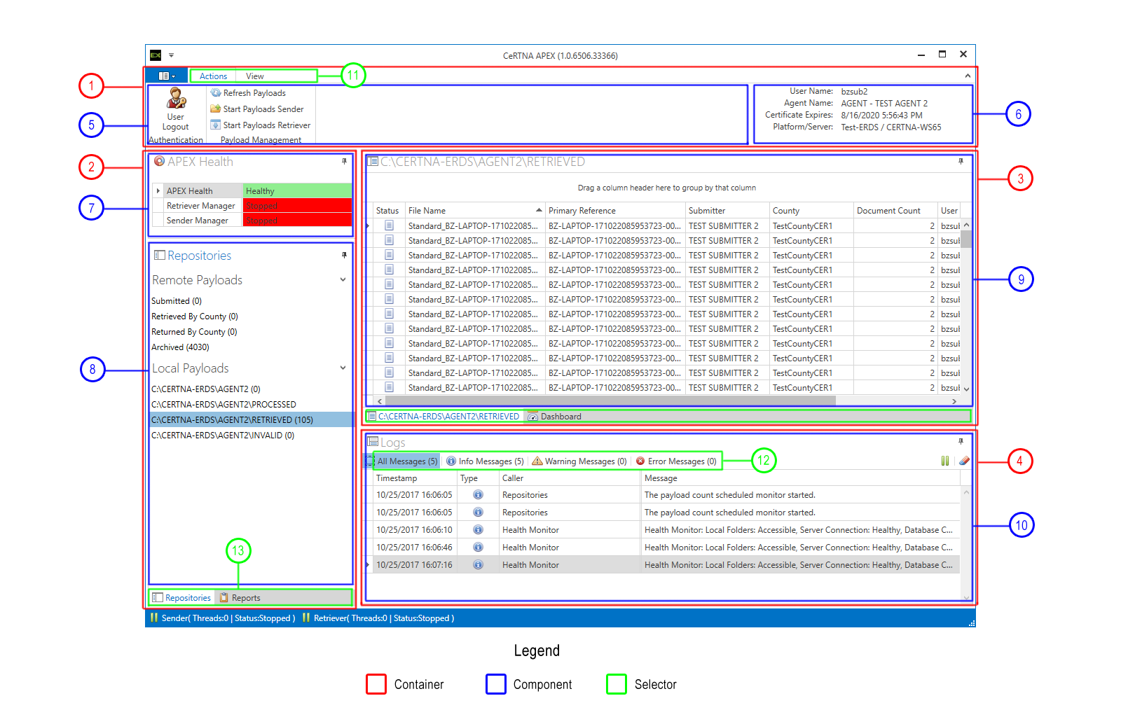The width and height of the screenshot is (1121, 717).
Task: Select the Archived (4030) remote payloads
Action: click(180, 347)
